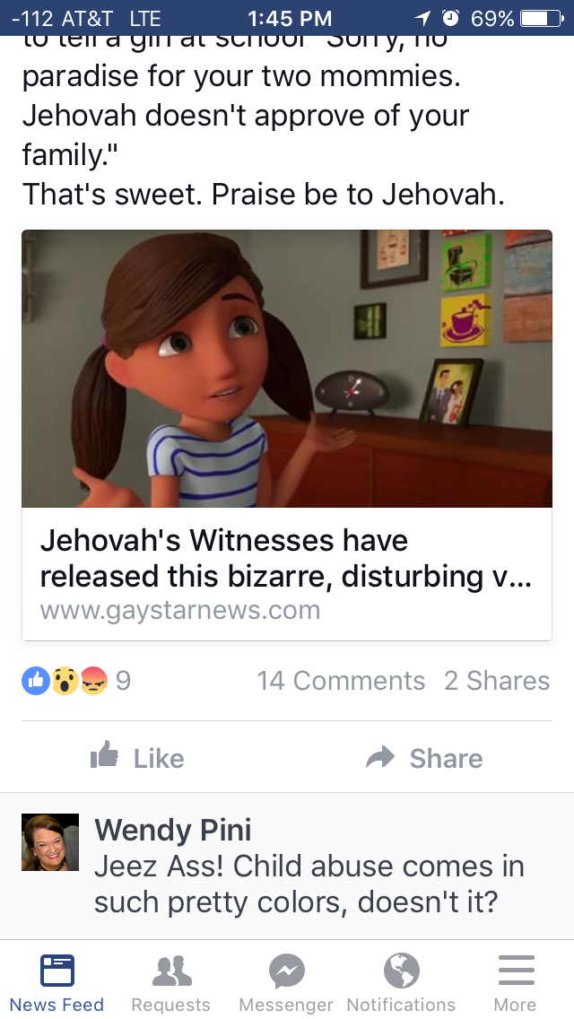
Task: Share this post
Action: point(424,758)
